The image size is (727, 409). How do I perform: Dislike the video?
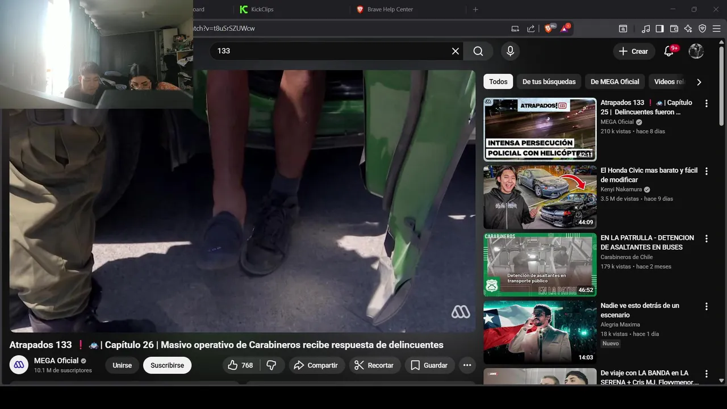[271, 365]
